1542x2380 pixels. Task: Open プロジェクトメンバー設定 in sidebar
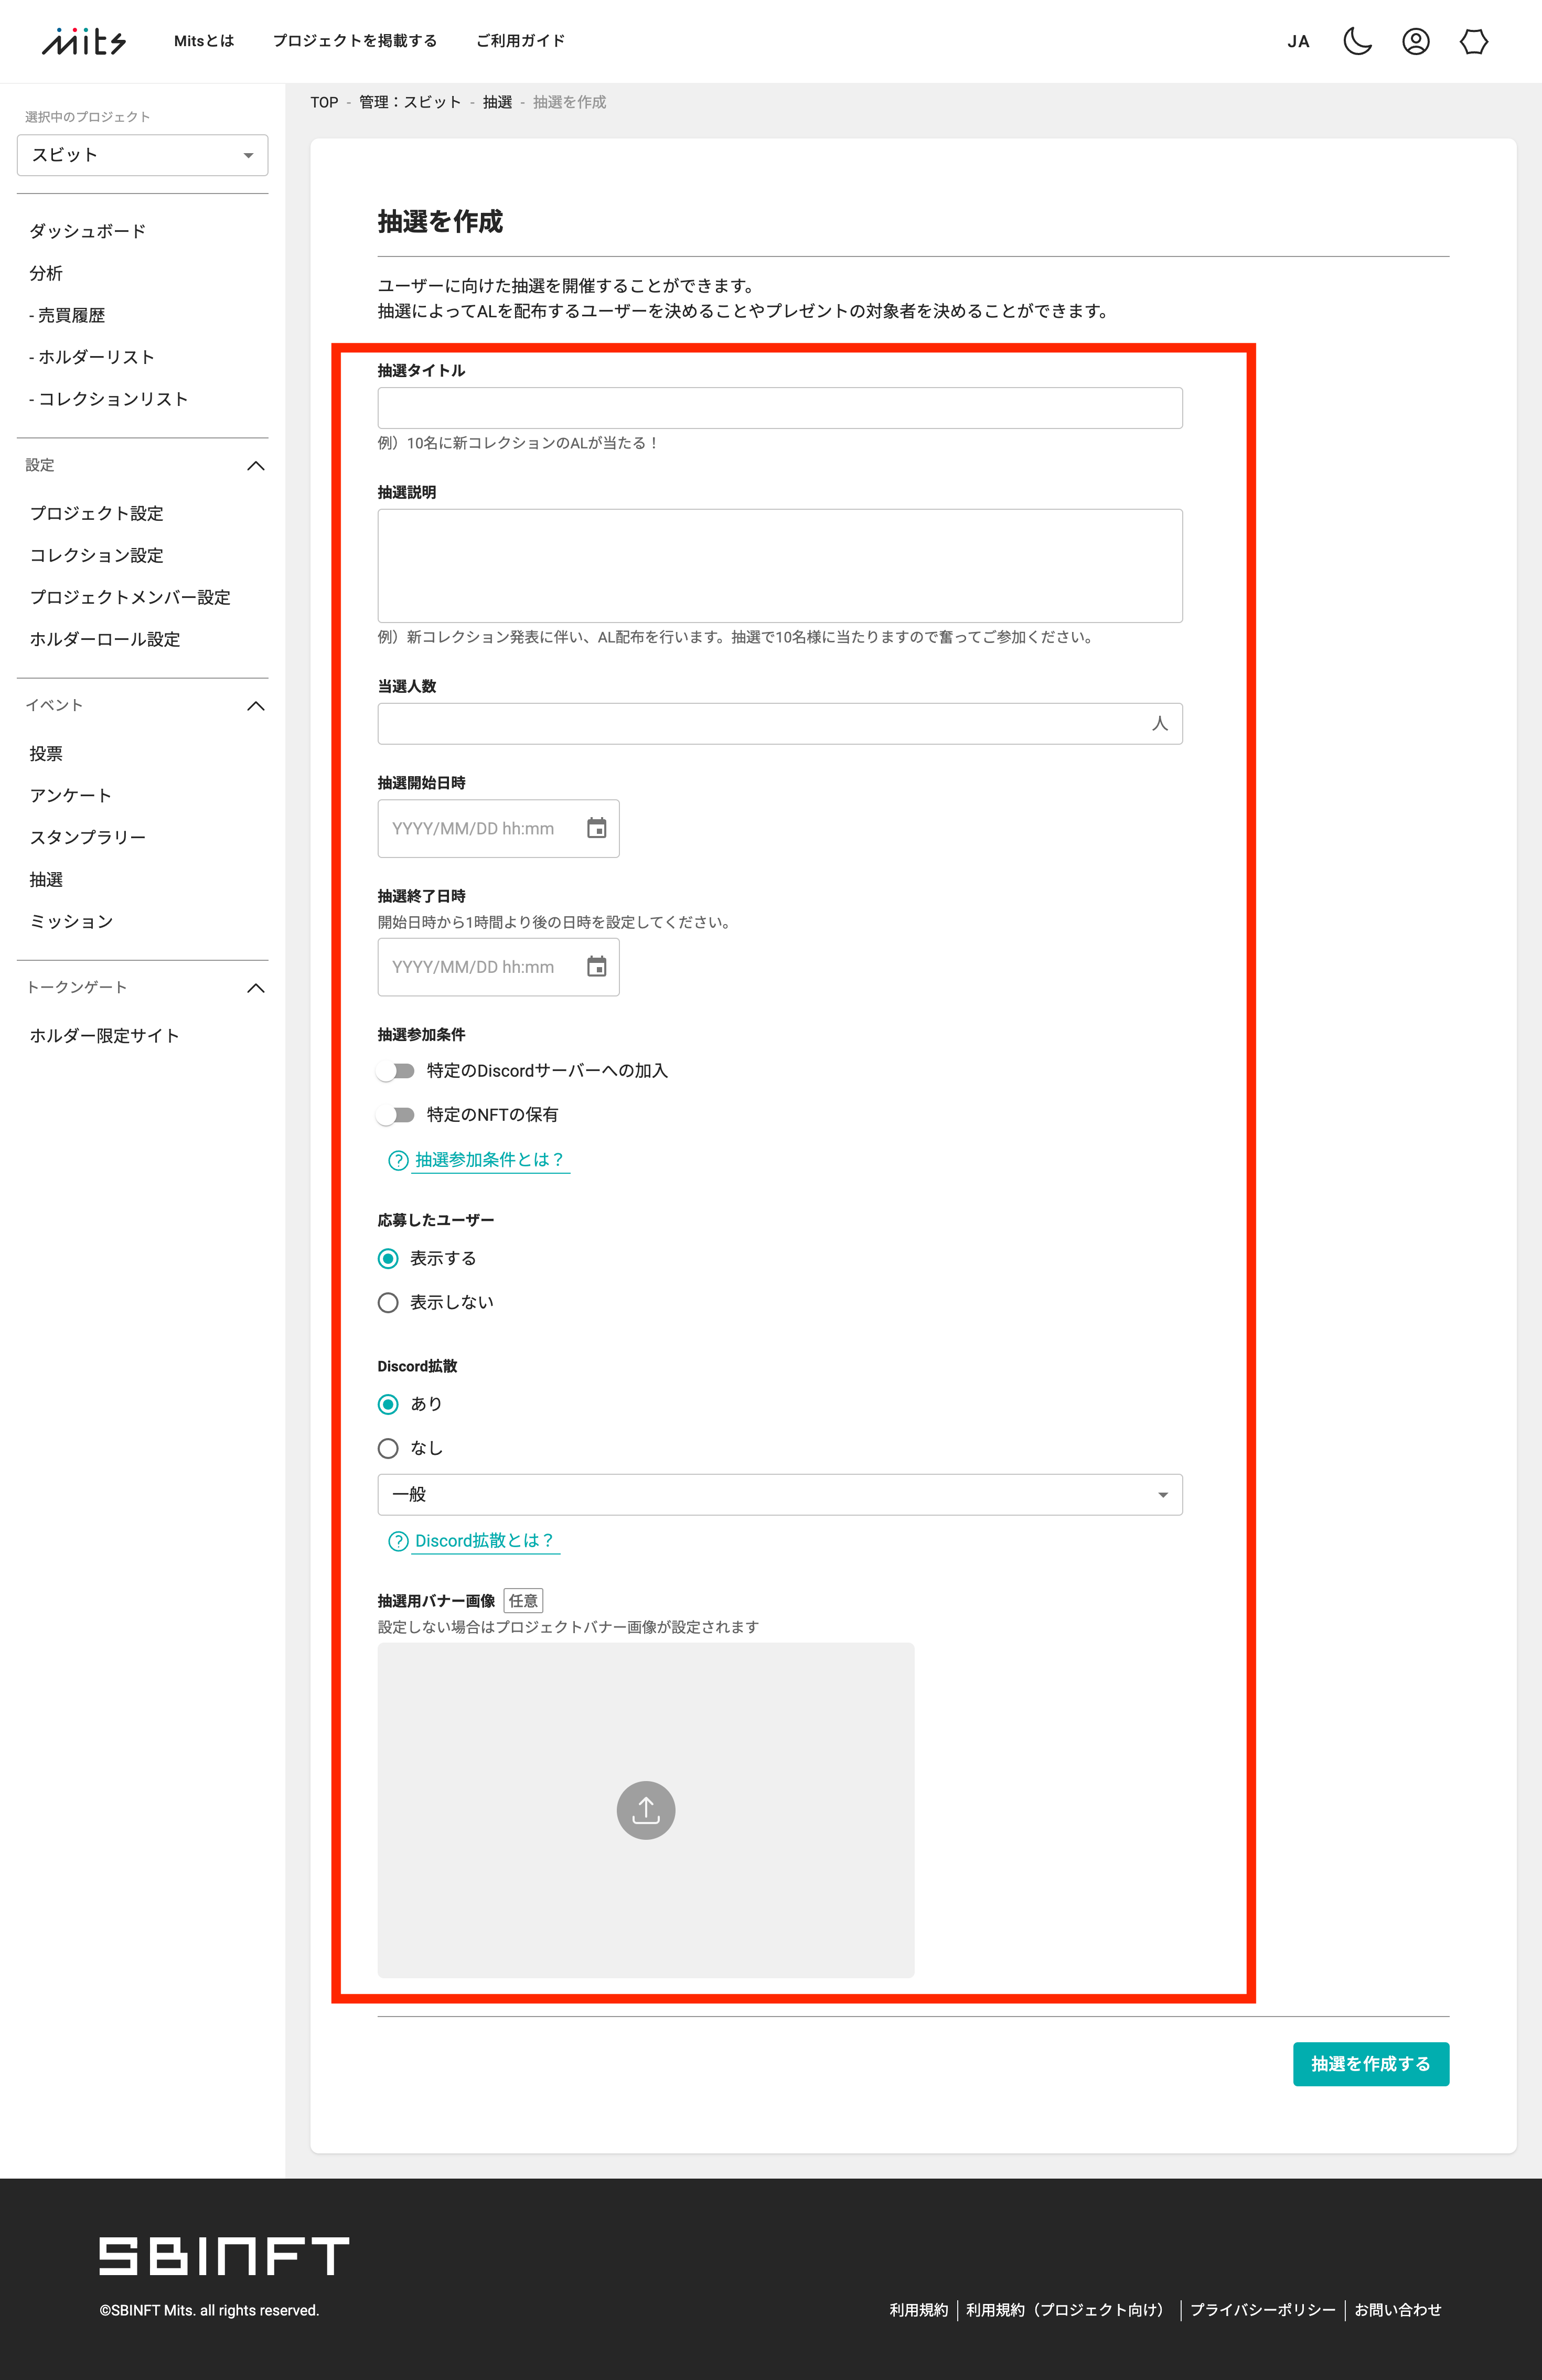point(130,597)
